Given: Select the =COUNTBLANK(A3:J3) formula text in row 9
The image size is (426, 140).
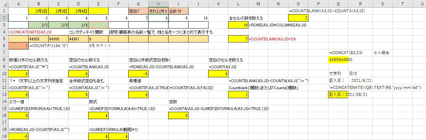Looking at the screenshot, I should click(x=89, y=67).
